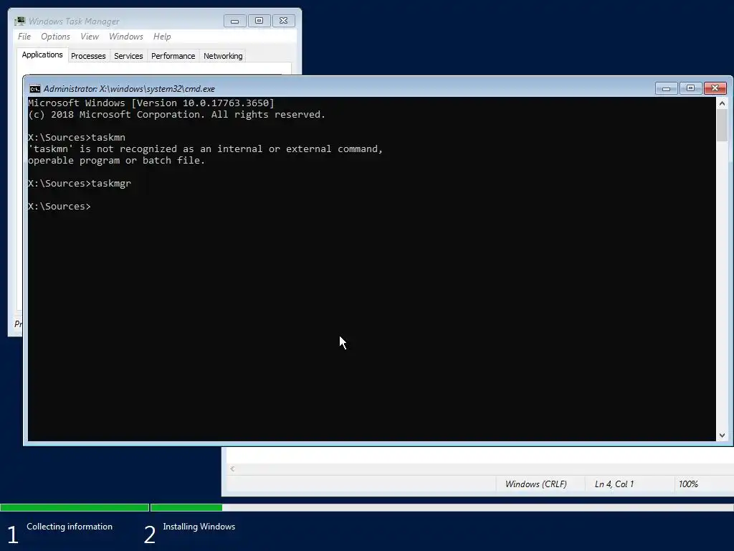This screenshot has width=734, height=551.
Task: Minimize the Task Manager window
Action: click(x=235, y=21)
